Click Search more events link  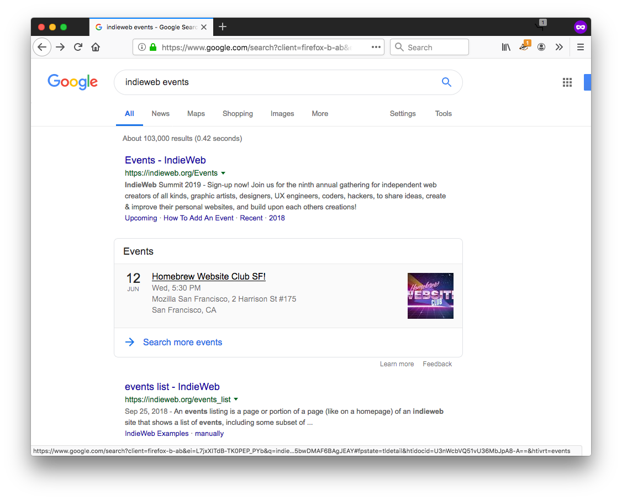point(182,342)
